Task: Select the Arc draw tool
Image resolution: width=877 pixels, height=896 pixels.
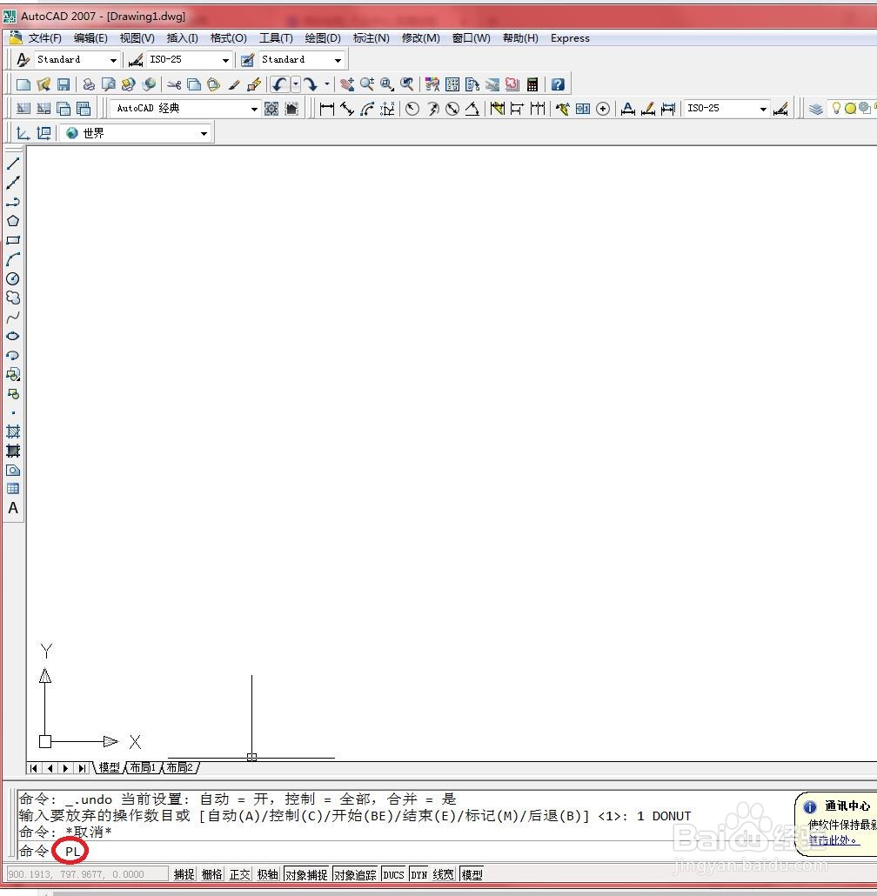Action: pyautogui.click(x=13, y=259)
